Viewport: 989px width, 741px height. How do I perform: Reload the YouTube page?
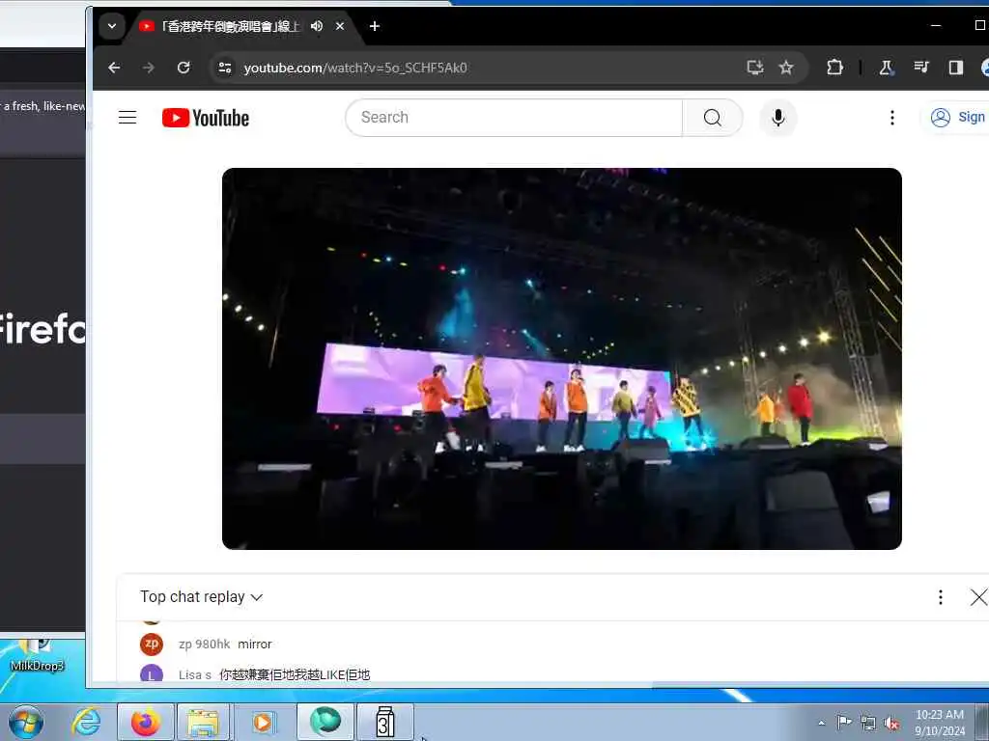click(x=184, y=68)
